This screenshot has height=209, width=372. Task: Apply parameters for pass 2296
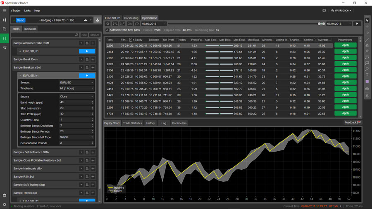pyautogui.click(x=346, y=45)
